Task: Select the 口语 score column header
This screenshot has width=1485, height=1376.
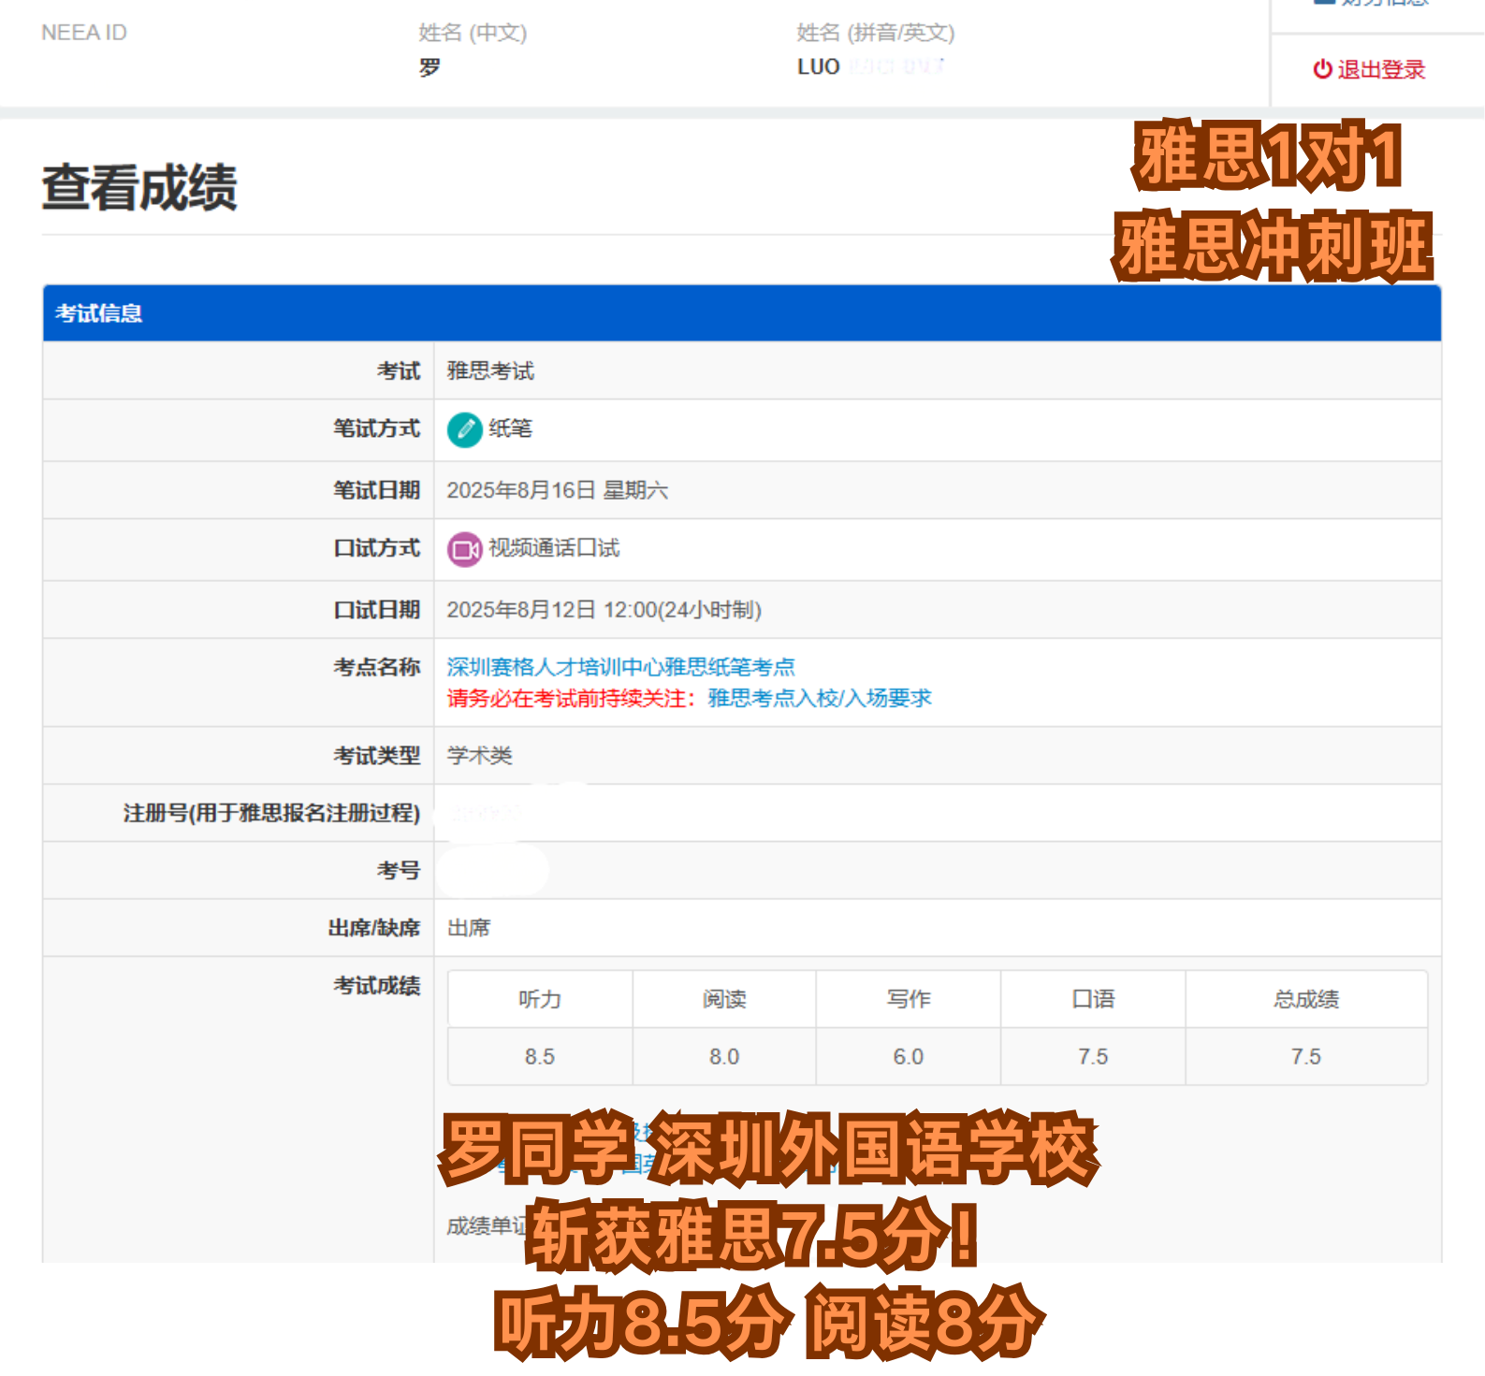Action: (x=1093, y=999)
